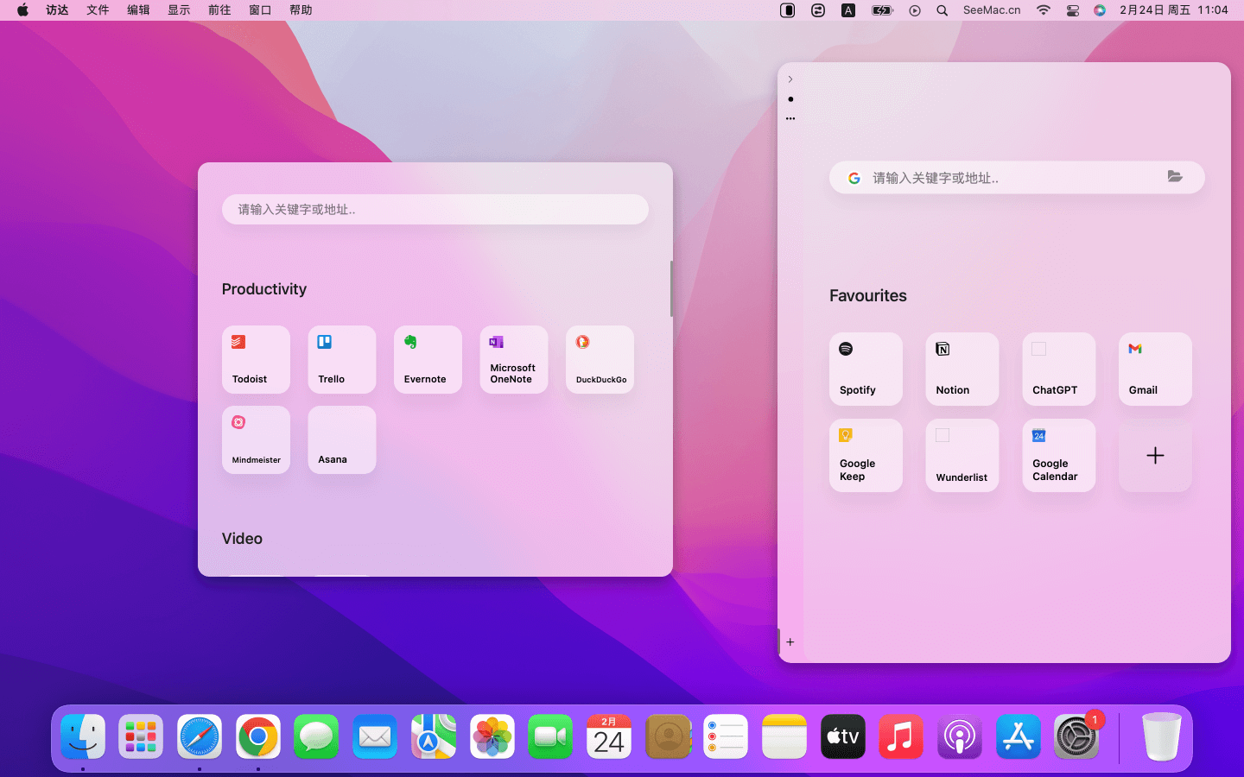
Task: Click the SeeMac.cn menu bar item
Action: click(992, 10)
